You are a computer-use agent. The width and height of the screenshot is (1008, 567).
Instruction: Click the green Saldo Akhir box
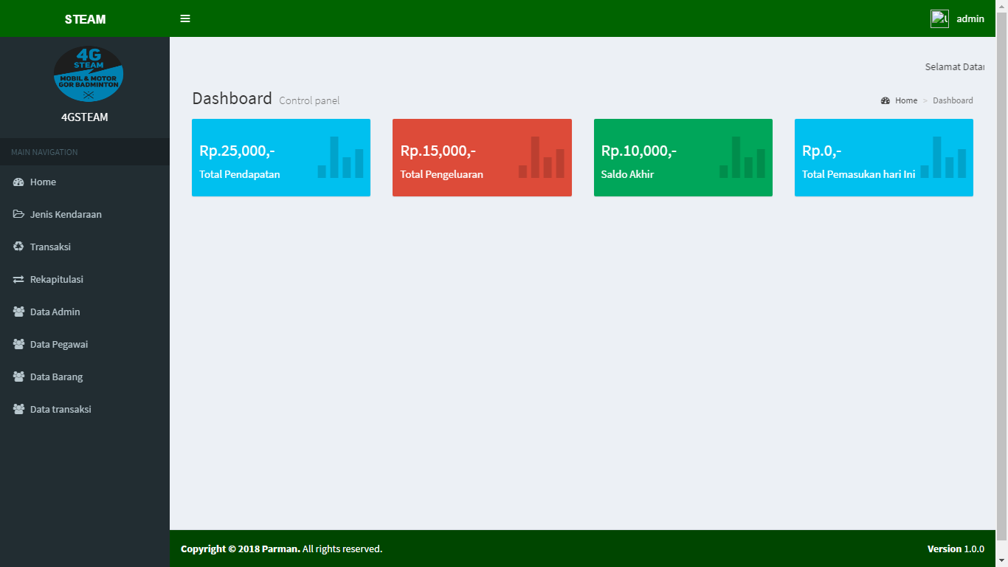click(683, 157)
